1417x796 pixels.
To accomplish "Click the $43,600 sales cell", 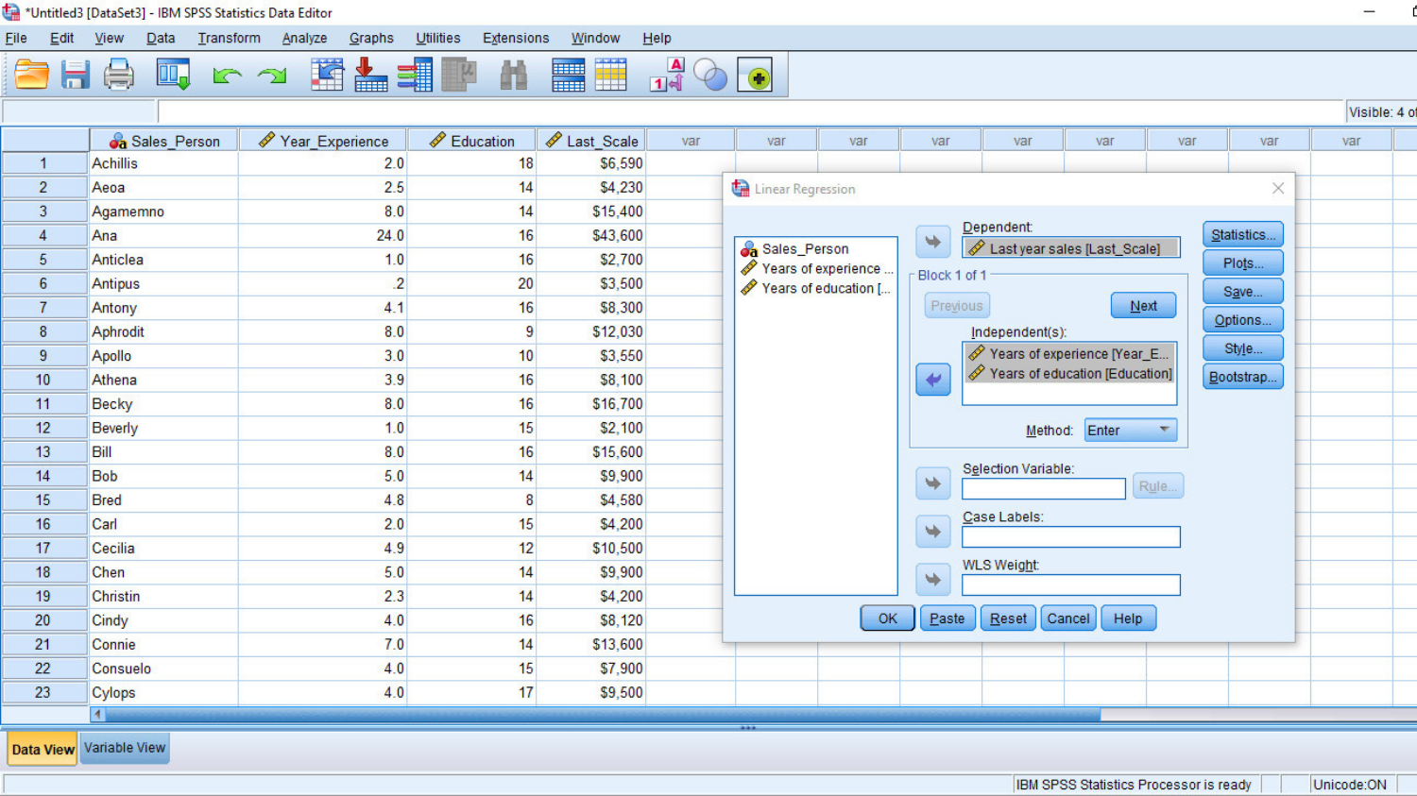I will coord(591,235).
